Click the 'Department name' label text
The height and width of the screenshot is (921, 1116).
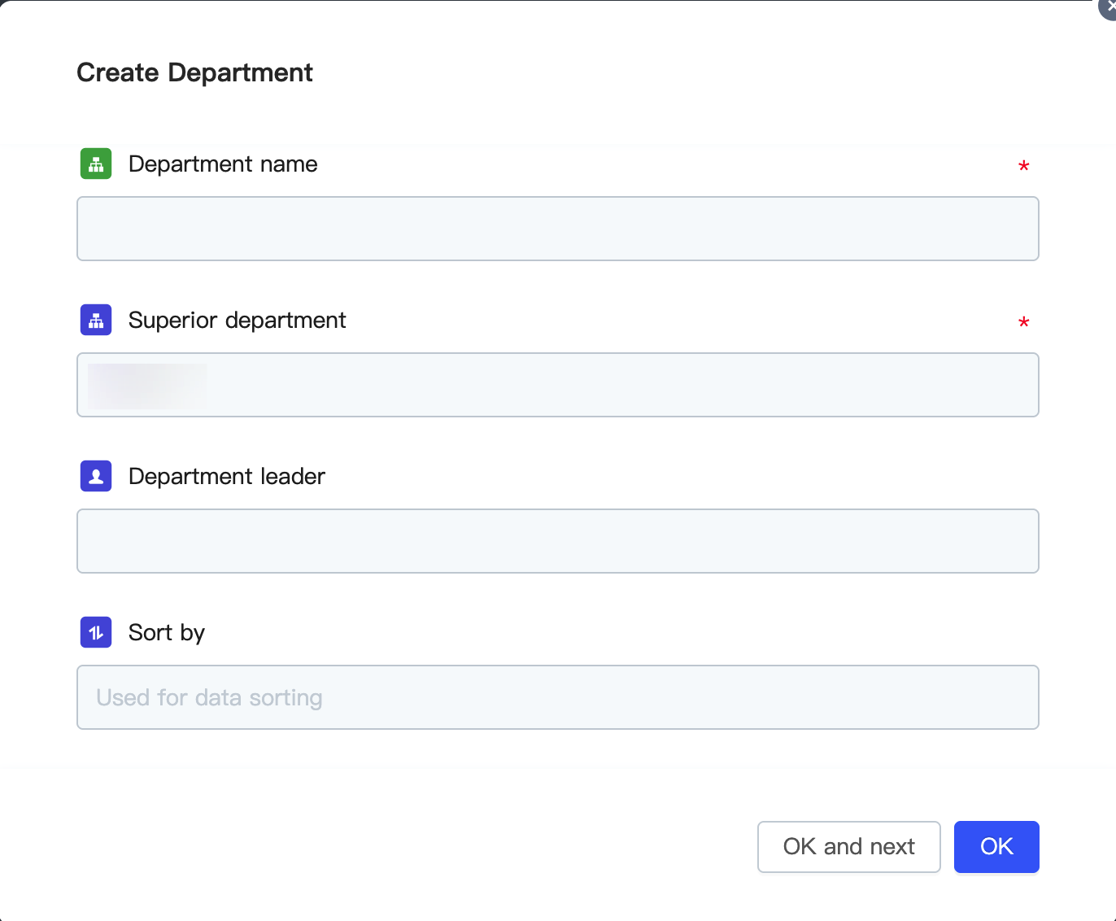tap(223, 164)
